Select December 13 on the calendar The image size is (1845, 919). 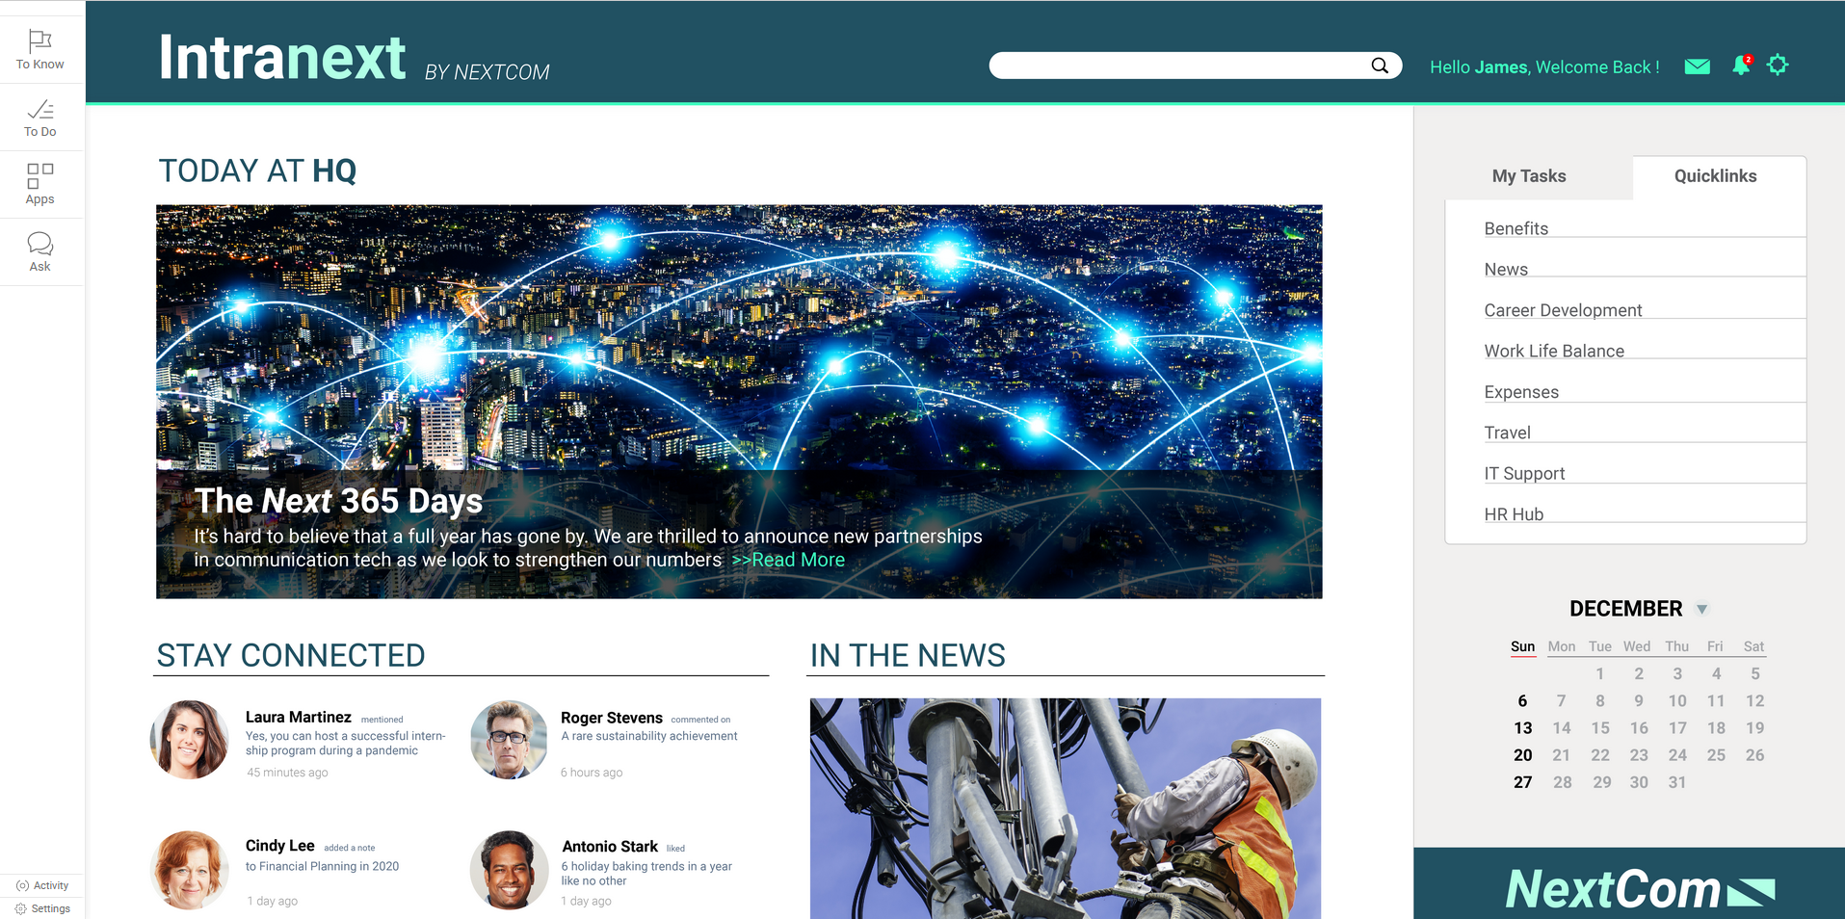[x=1522, y=728]
